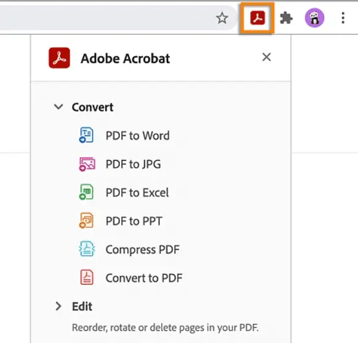Open the browser Extensions puzzle icon
Image resolution: width=358 pixels, height=343 pixels.
286,18
